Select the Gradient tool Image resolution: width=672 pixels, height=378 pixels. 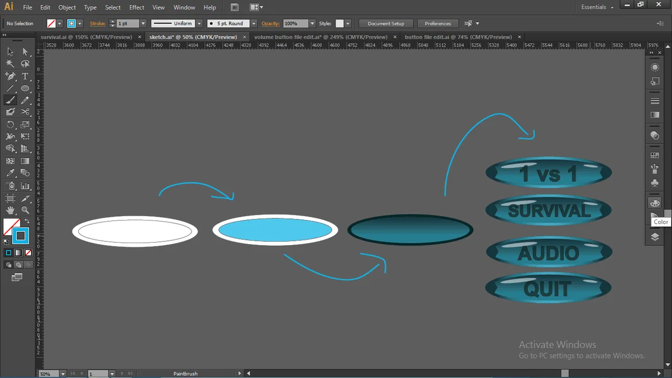[x=25, y=161]
